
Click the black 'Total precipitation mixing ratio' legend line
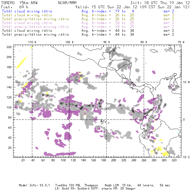pyautogui.click(x=35, y=35)
